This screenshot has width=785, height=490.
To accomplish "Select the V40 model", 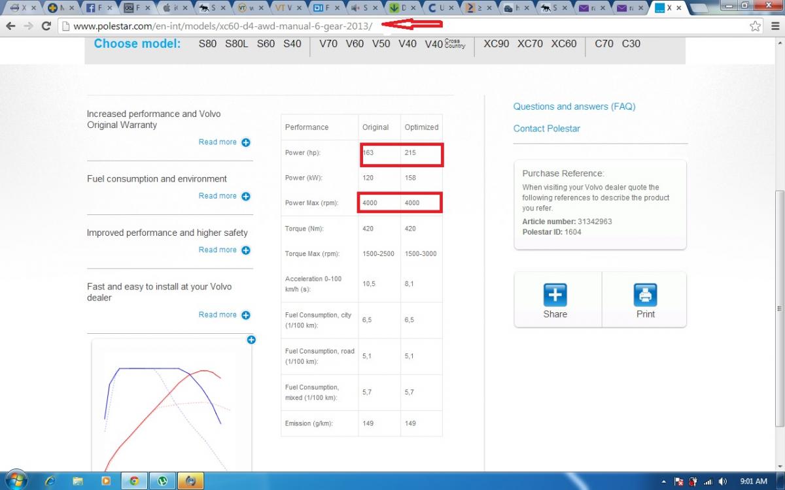I will tap(408, 44).
